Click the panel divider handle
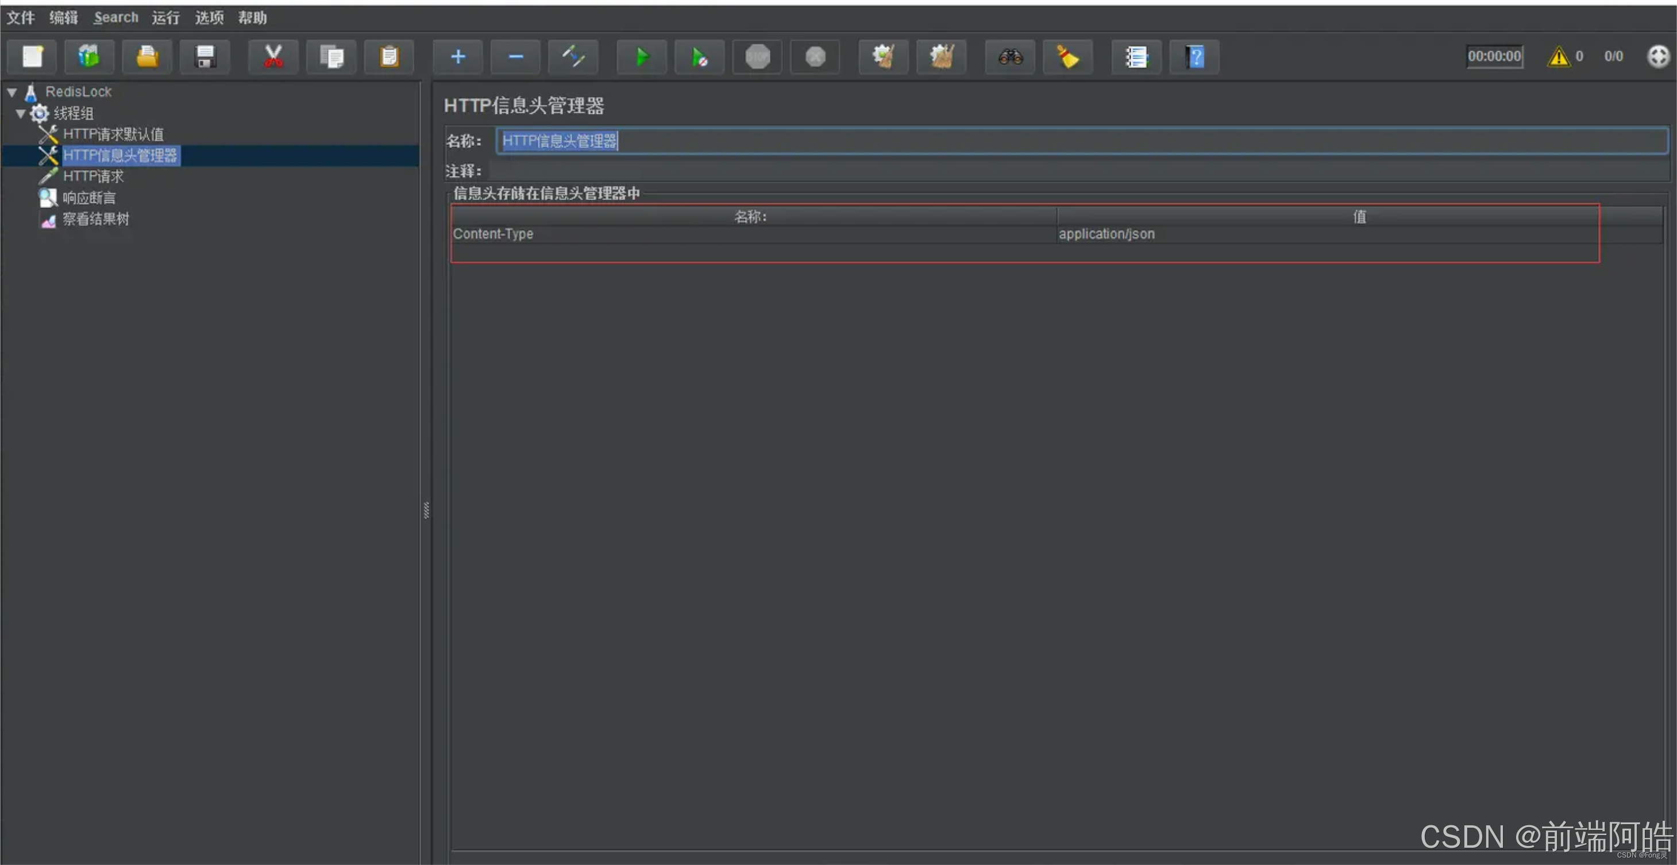 point(426,510)
